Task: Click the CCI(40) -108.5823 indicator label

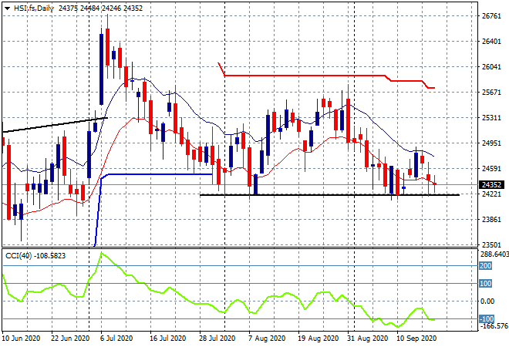Action: (x=35, y=256)
